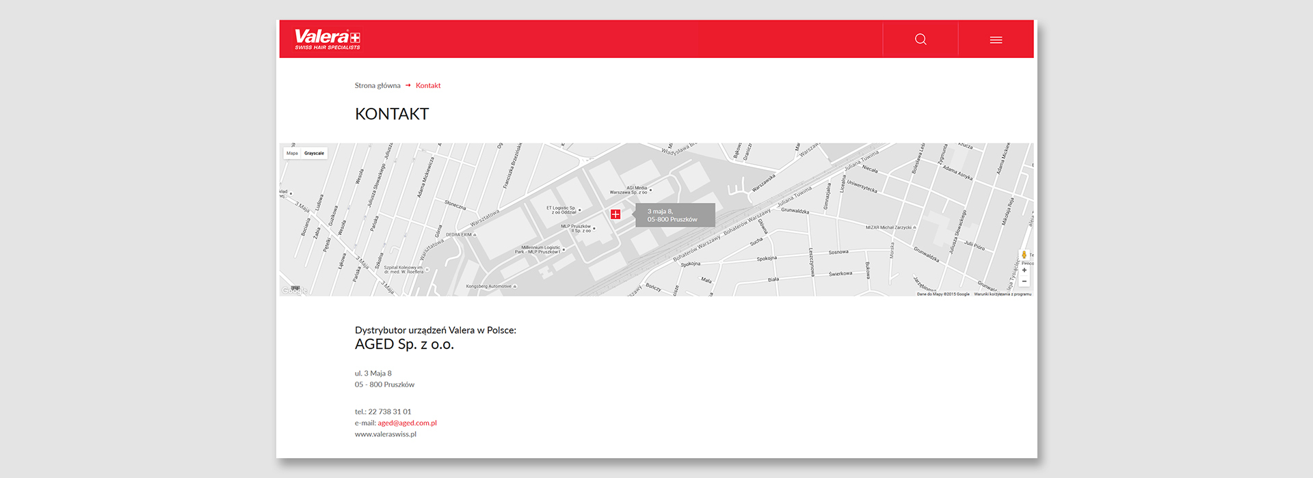
Task: Click the '3 maja 8, 05-800 Pruszków' map bubble
Action: 675,215
